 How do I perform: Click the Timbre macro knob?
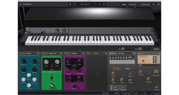(x=132, y=93)
